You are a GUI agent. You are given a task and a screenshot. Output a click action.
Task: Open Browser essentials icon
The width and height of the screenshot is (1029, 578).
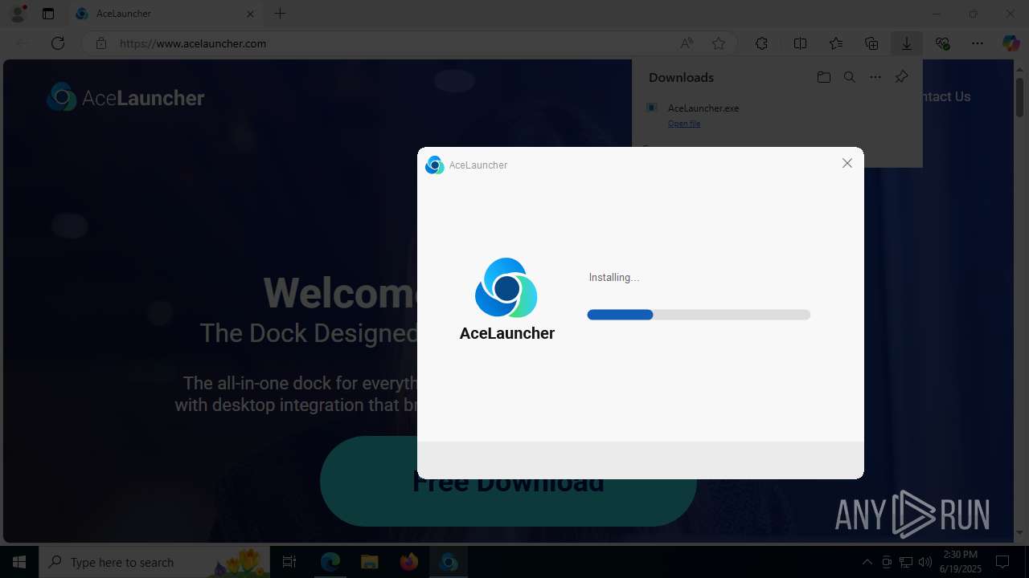943,43
